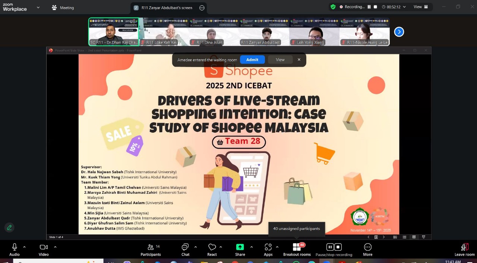Image resolution: width=477 pixels, height=263 pixels.
Task: Admit Amedee from the waiting room
Action: click(x=252, y=60)
